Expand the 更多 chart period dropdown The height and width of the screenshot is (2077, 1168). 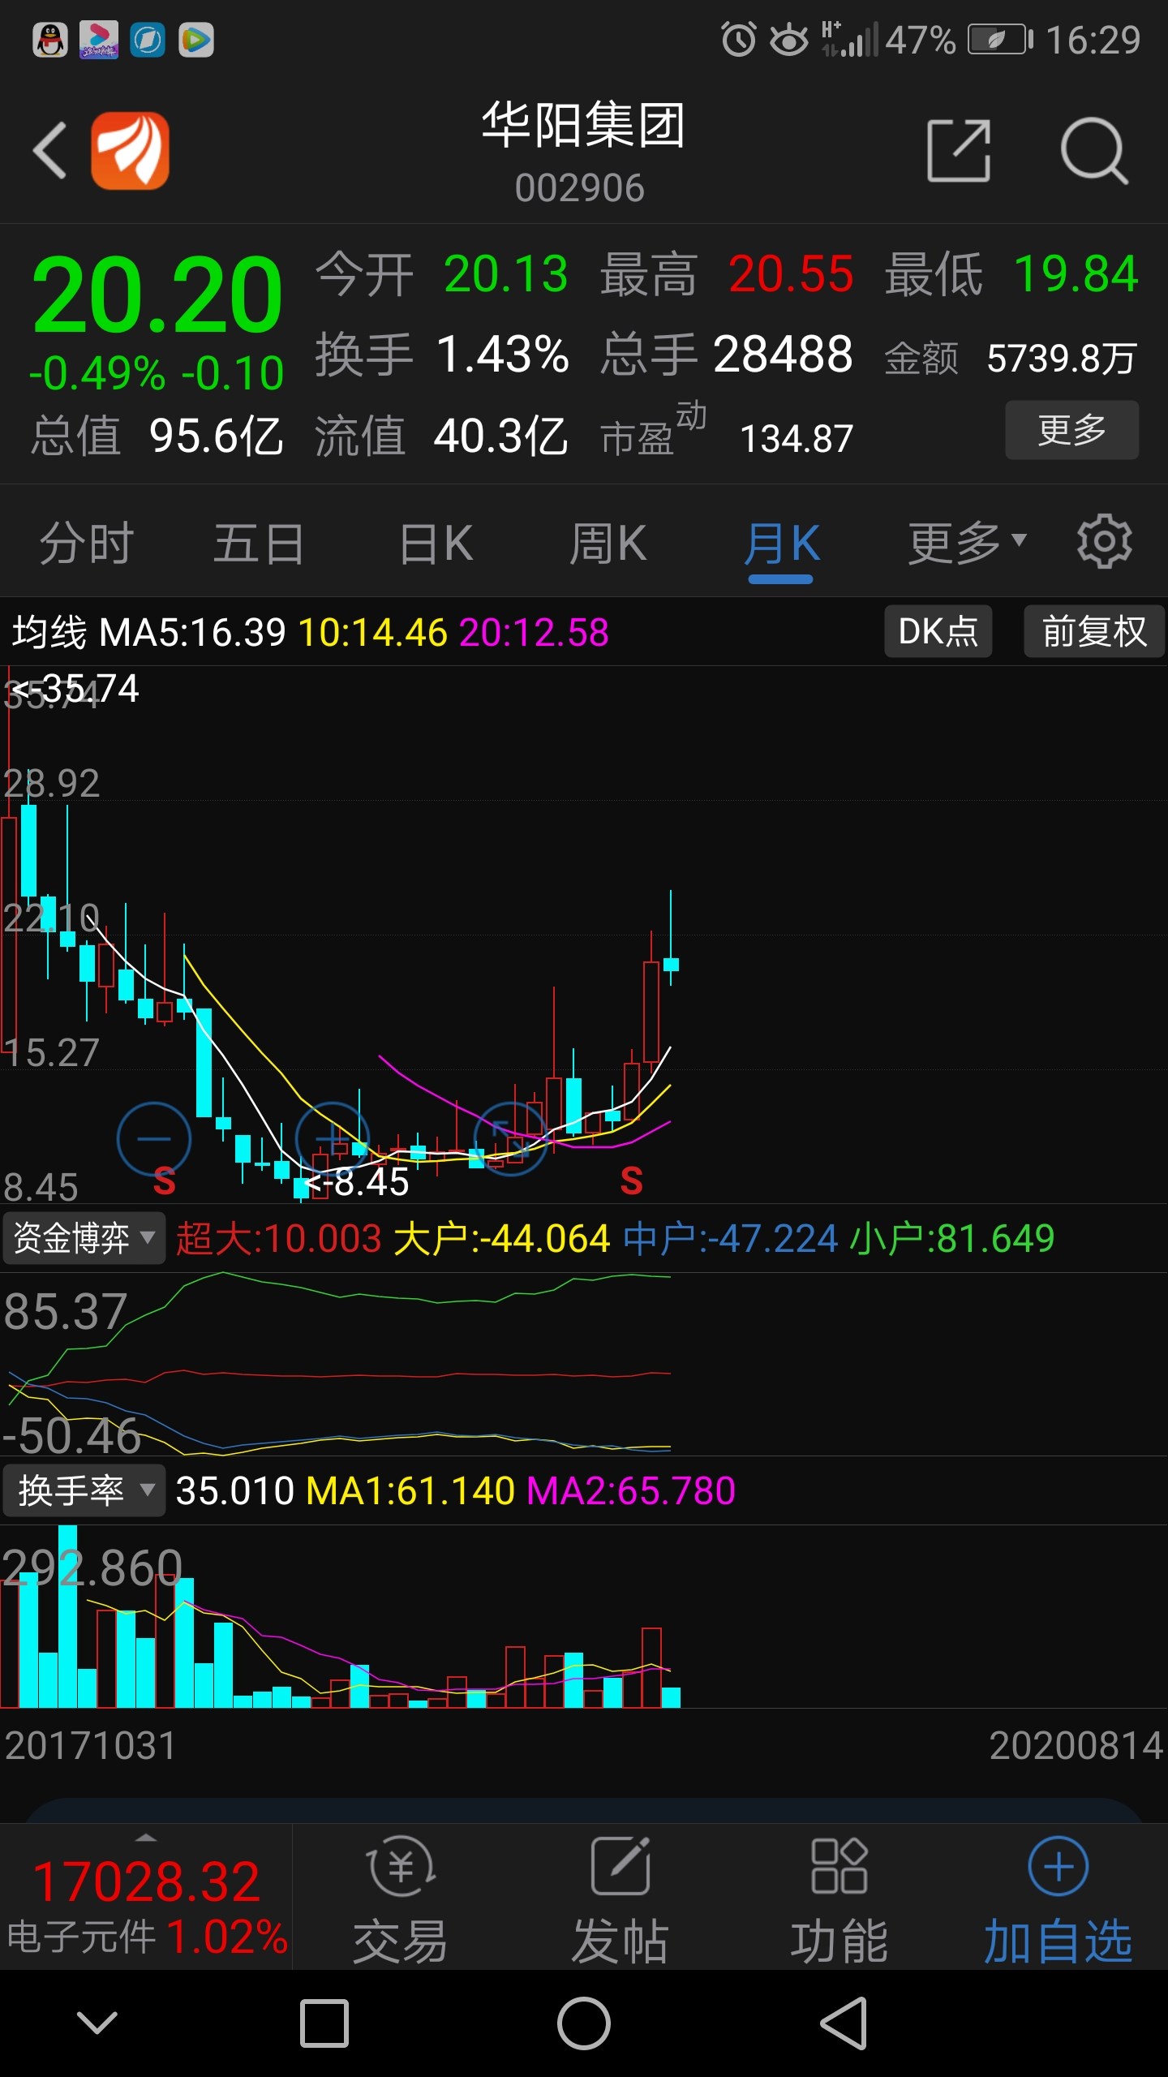(x=967, y=543)
